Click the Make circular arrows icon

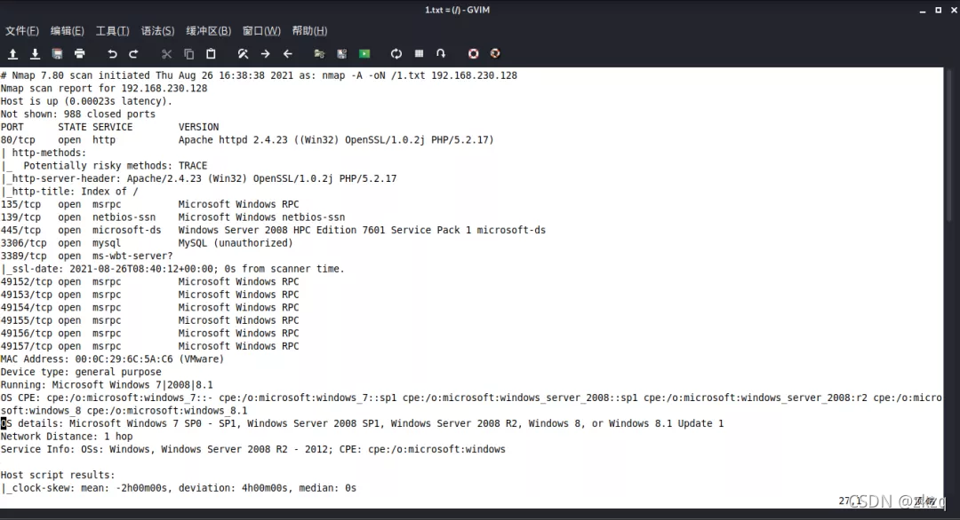[396, 54]
